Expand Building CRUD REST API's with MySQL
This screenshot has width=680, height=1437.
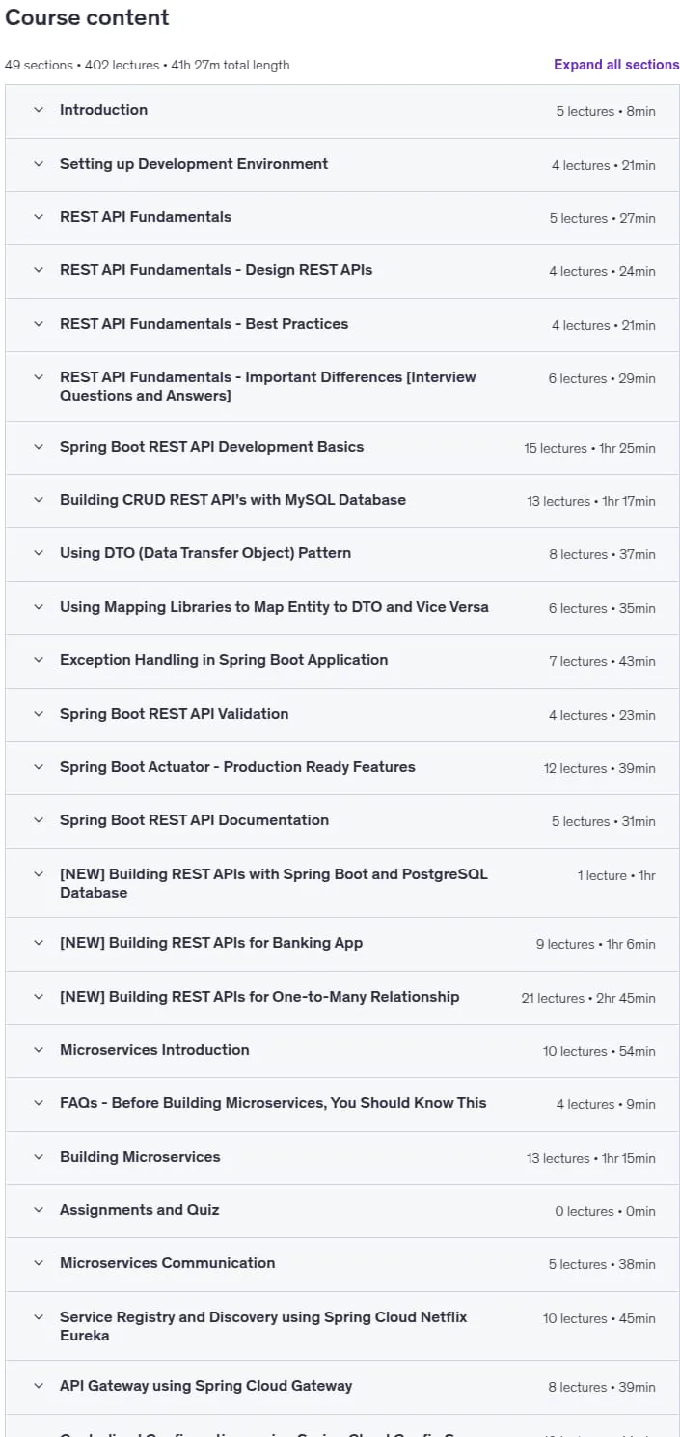pos(342,500)
